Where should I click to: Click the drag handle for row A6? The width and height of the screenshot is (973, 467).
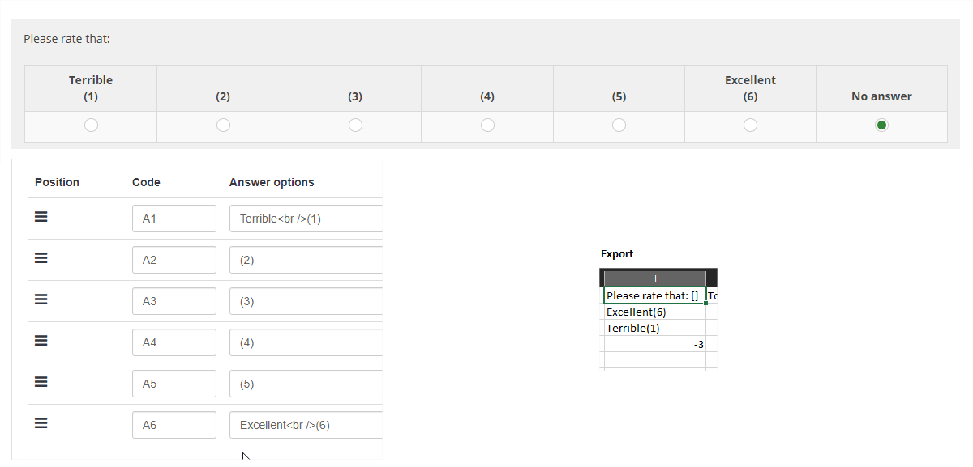41,424
